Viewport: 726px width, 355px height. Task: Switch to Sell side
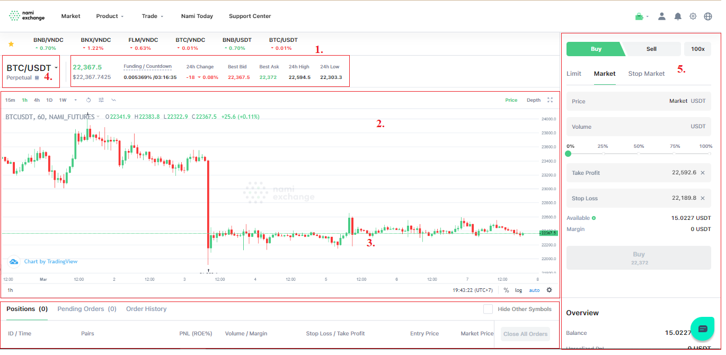tap(651, 49)
